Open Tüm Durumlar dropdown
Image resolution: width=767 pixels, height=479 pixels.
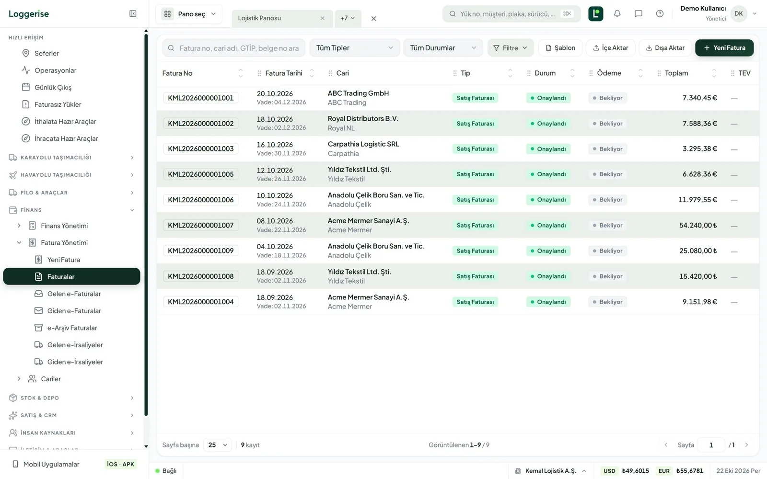pos(443,48)
